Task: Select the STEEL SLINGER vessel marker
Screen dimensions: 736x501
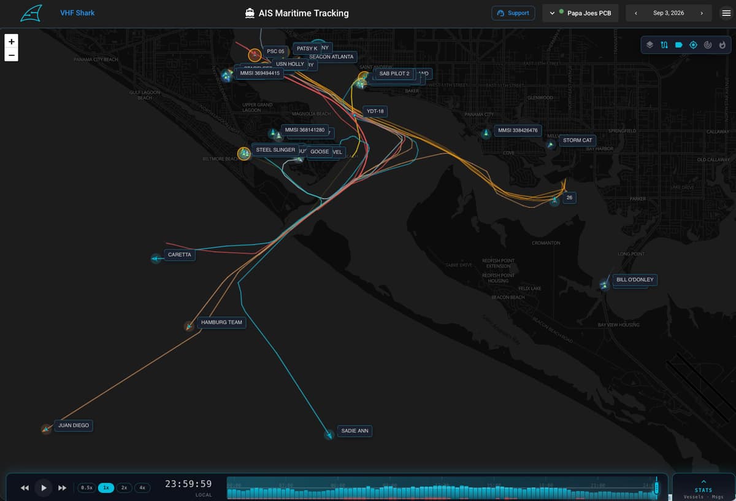Action: (244, 153)
